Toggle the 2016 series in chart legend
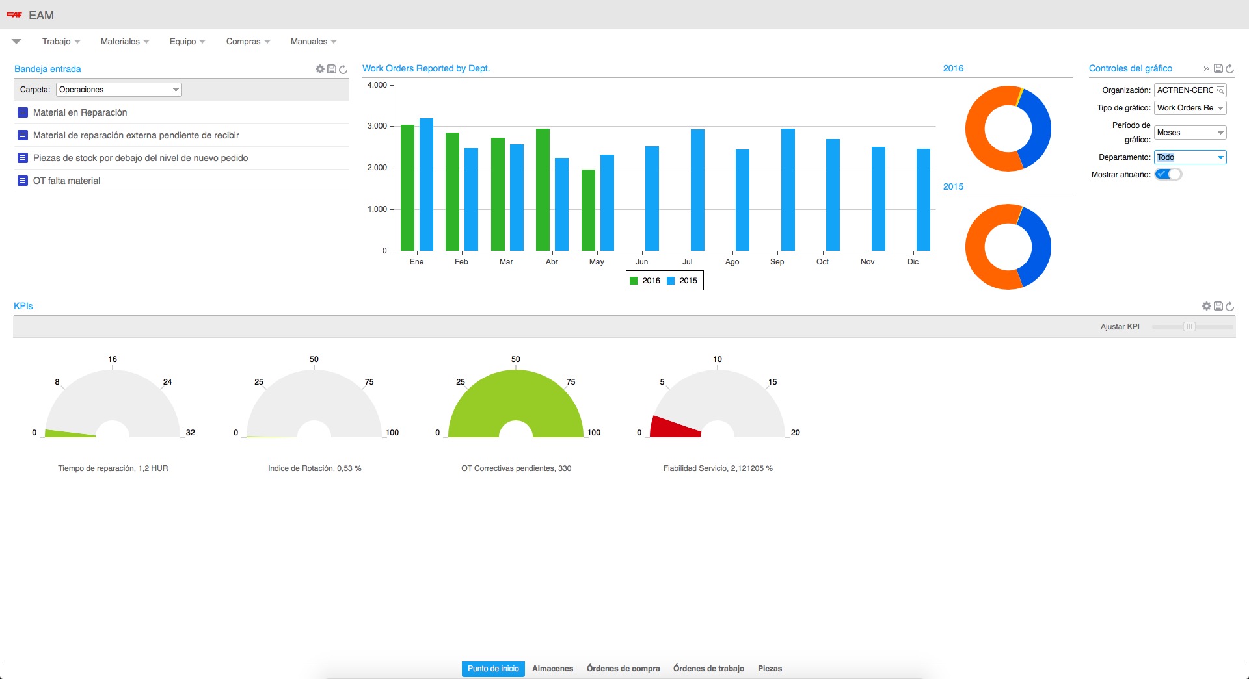The height and width of the screenshot is (679, 1249). (645, 281)
